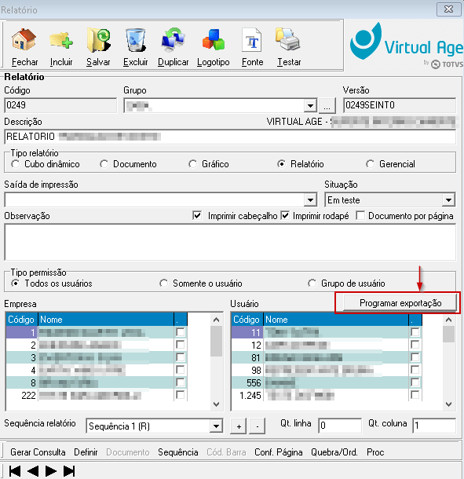
Task: Click the Usuário list scrollbar thumb
Action: 448,335
